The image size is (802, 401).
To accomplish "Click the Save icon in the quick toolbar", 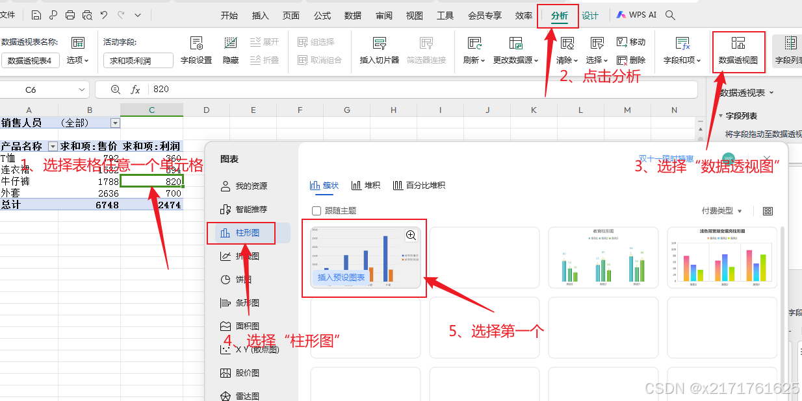I will (36, 15).
